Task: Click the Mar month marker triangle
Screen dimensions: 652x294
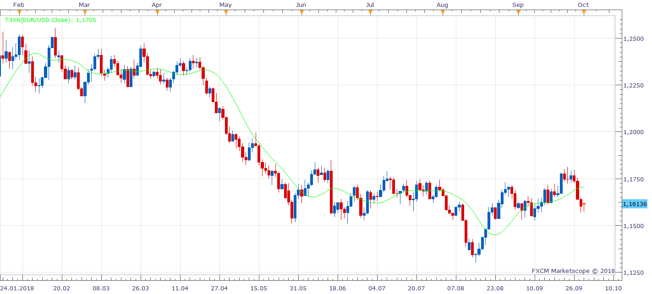Action: pos(84,13)
